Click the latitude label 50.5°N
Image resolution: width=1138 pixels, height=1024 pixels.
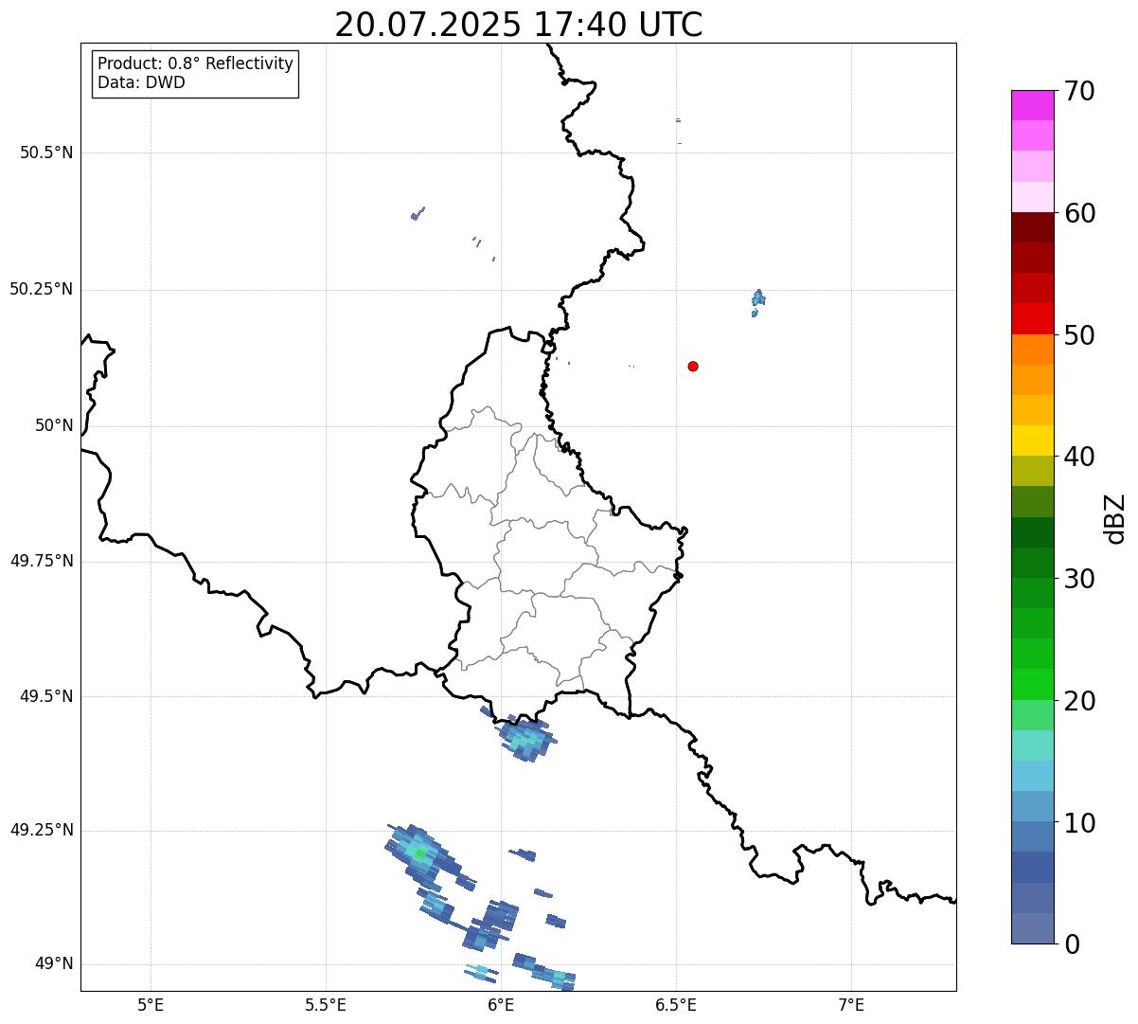[x=46, y=153]
